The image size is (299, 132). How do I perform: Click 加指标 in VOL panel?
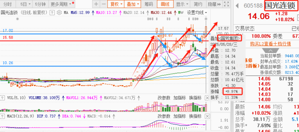179,98
